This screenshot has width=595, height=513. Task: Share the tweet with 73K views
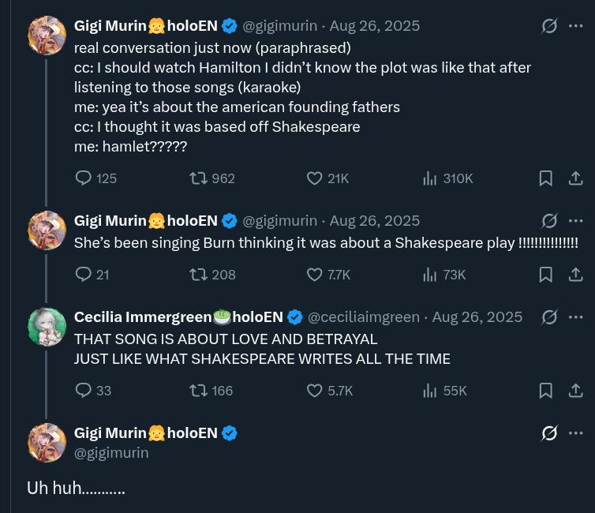576,275
